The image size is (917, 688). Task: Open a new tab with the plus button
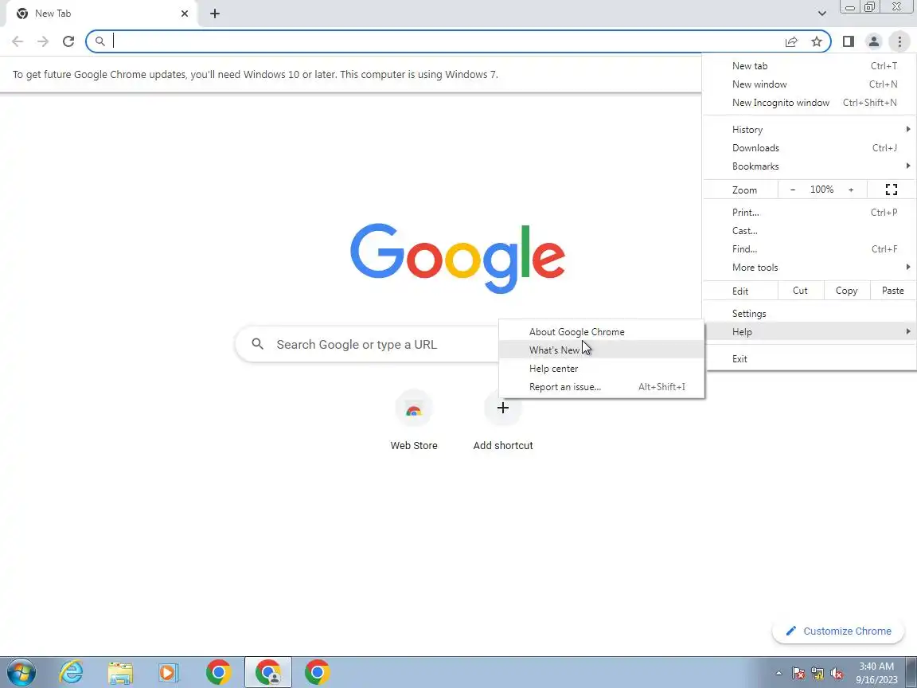tap(215, 14)
